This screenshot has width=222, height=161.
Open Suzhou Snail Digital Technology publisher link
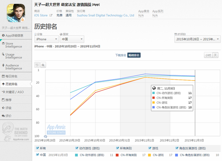pos(105,15)
